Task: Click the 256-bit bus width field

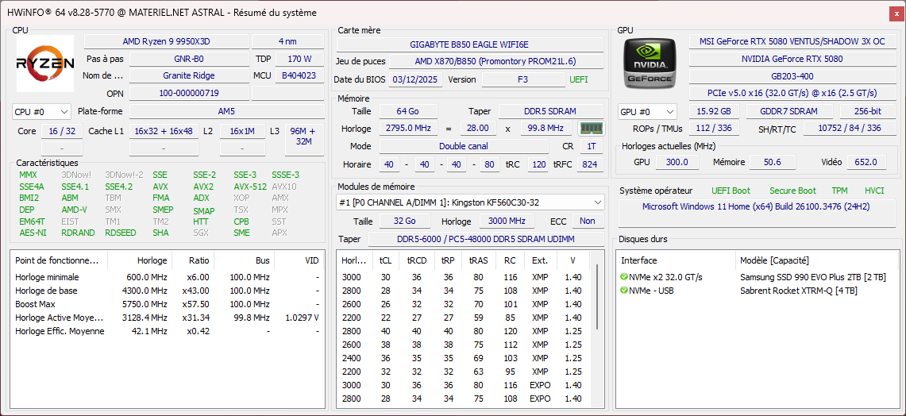Action: coord(869,111)
